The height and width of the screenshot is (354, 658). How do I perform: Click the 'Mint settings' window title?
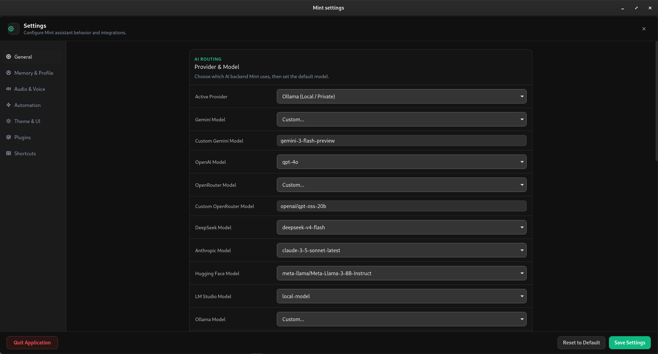pos(328,8)
